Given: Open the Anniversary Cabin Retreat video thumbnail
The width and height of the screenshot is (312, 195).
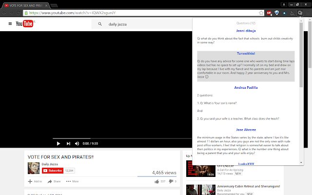Looking at the screenshot, I should (201, 190).
